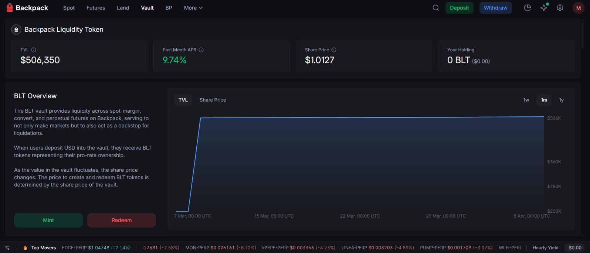590x253 pixels.
Task: Open ticker filter settings icon
Action: coord(7,248)
